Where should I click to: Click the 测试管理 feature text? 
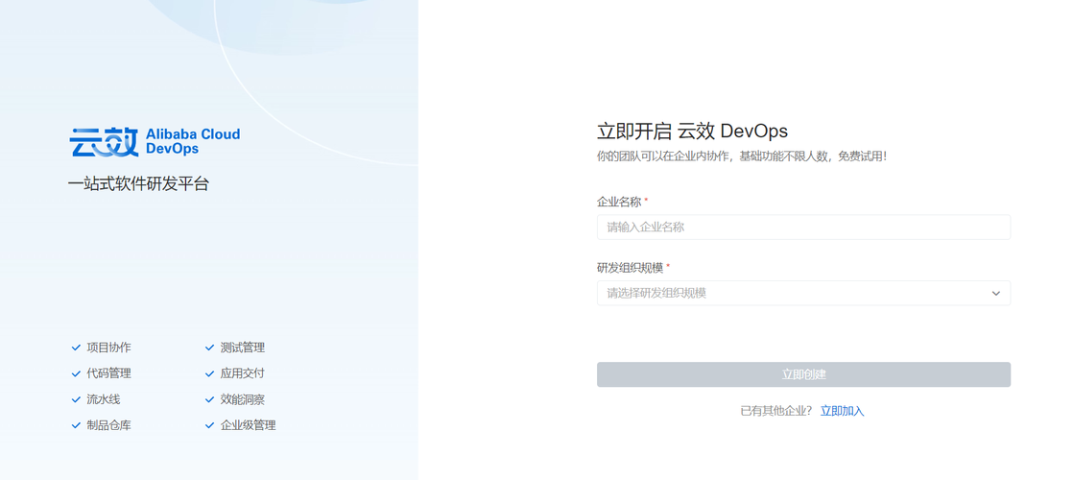243,348
